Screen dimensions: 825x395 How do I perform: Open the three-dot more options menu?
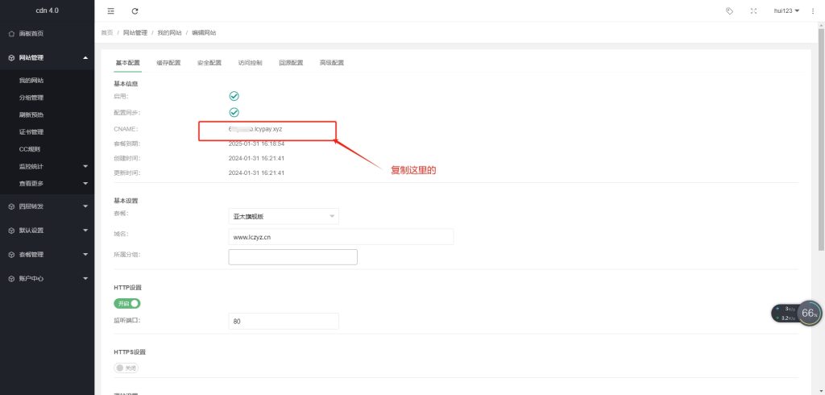tap(812, 11)
